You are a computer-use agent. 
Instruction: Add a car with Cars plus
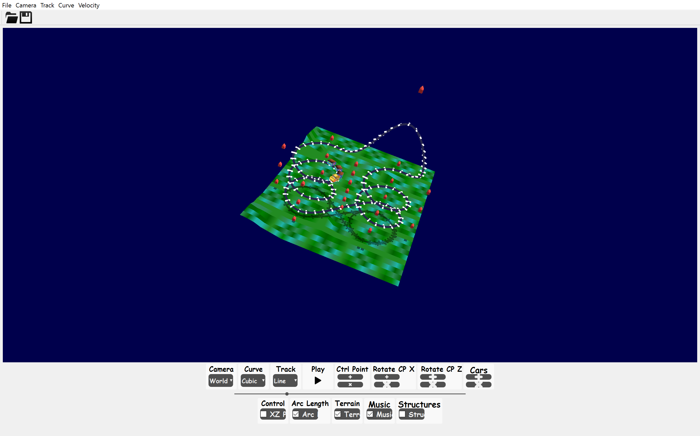tap(478, 377)
